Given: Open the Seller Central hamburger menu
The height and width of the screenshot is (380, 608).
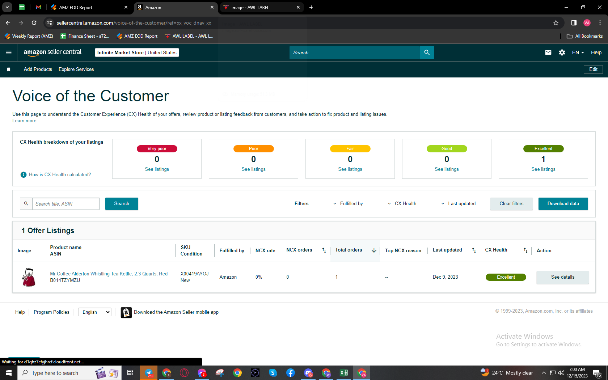Looking at the screenshot, I should pyautogui.click(x=9, y=52).
